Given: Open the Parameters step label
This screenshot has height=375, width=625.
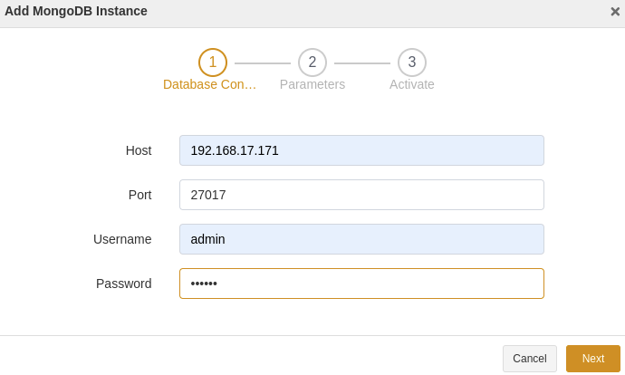Looking at the screenshot, I should [x=312, y=84].
